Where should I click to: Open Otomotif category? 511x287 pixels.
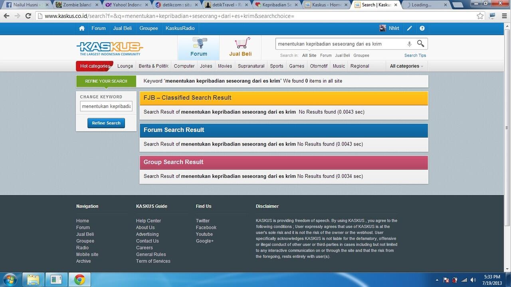[319, 66]
